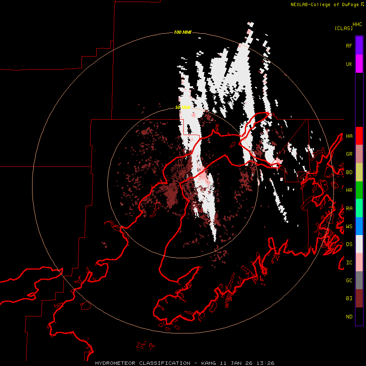Click the 50 NMI range ring label
Viewport: 366px width, 366px height.
click(183, 107)
